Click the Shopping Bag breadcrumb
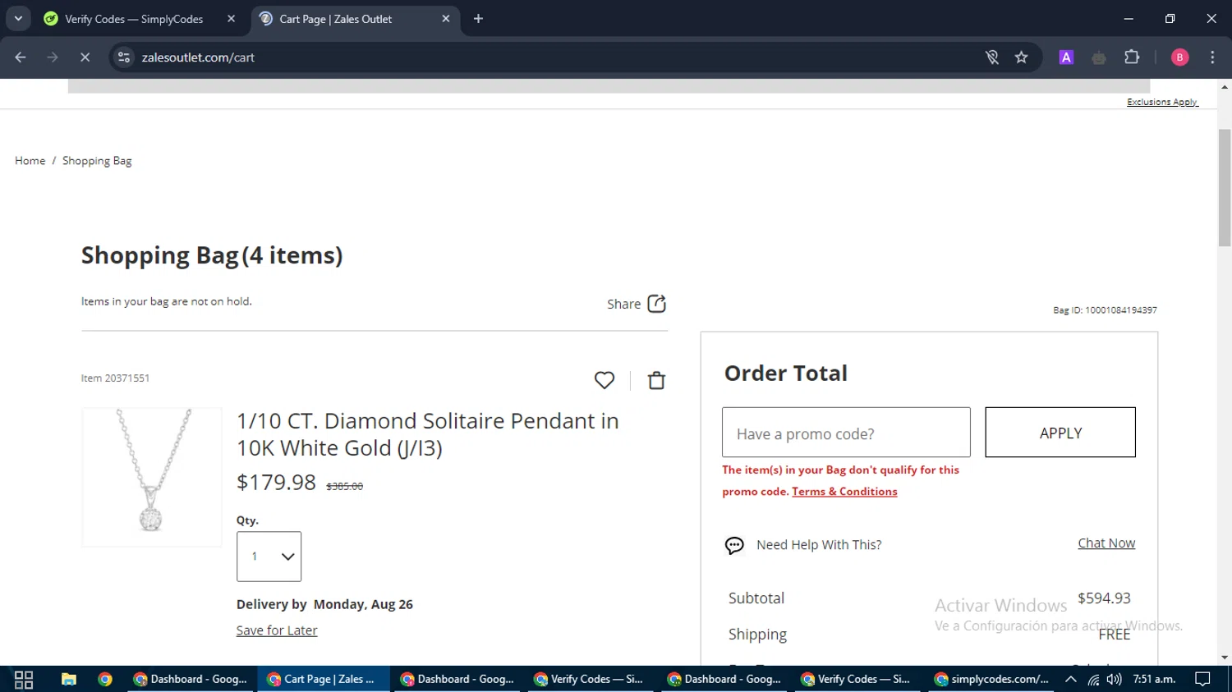This screenshot has height=692, width=1232. click(97, 161)
